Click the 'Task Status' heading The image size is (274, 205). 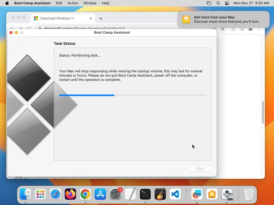coord(64,44)
